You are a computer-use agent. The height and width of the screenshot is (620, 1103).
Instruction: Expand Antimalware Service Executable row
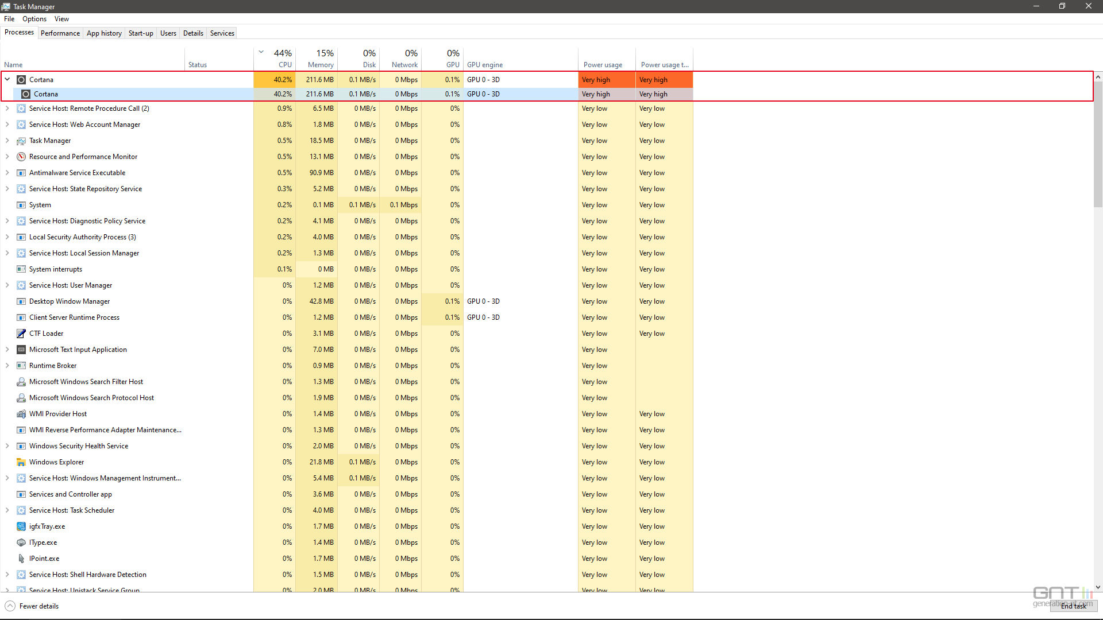click(7, 173)
